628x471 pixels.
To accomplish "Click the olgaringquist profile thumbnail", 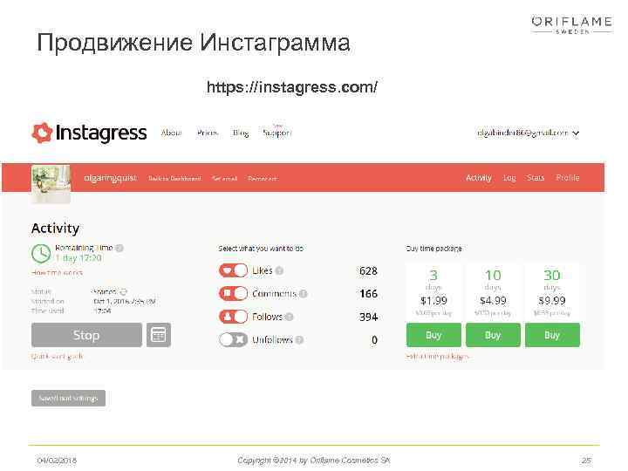I will [51, 184].
